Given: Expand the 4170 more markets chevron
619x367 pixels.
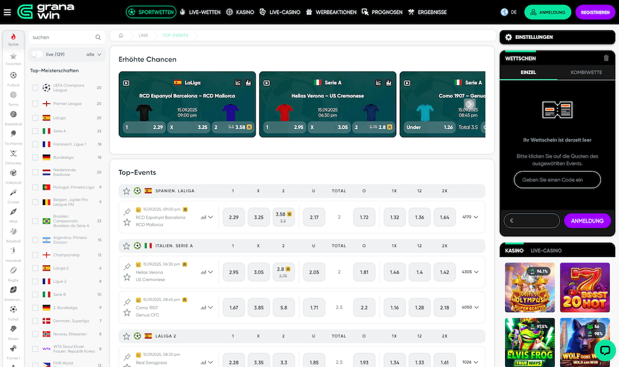Looking at the screenshot, I should point(475,217).
